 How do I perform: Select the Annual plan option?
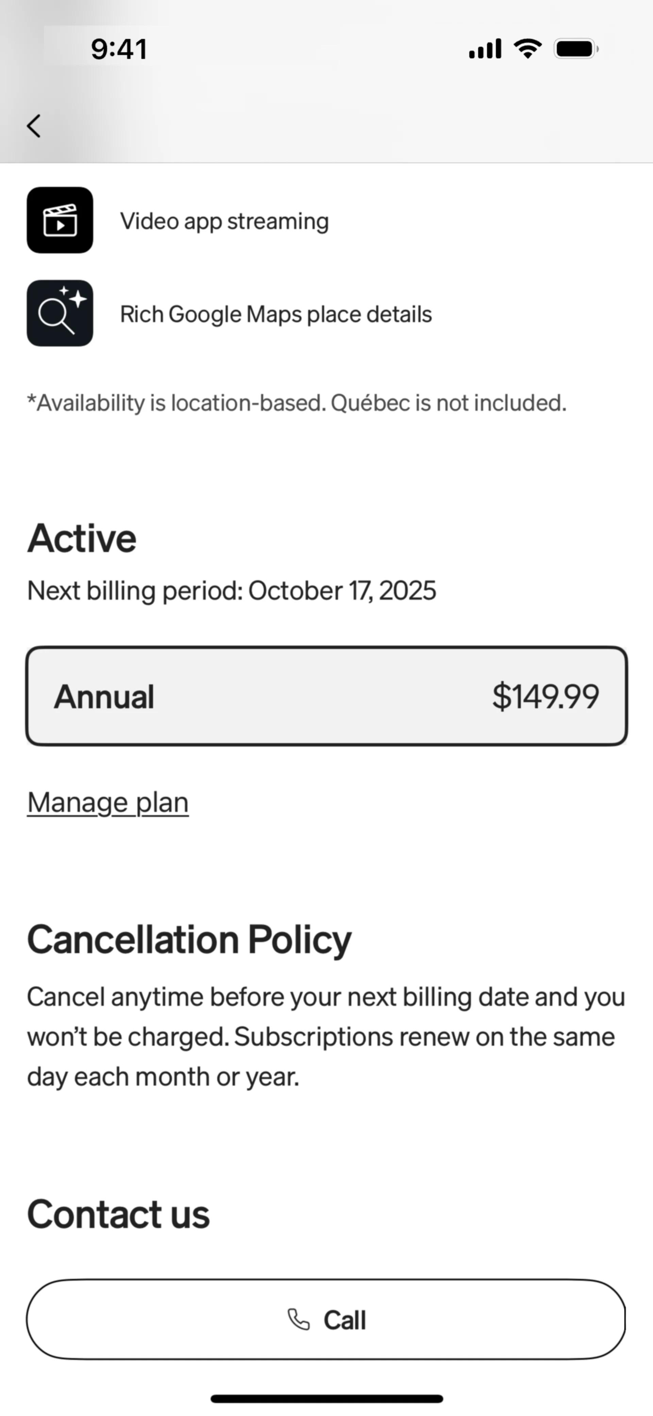pyautogui.click(x=326, y=696)
